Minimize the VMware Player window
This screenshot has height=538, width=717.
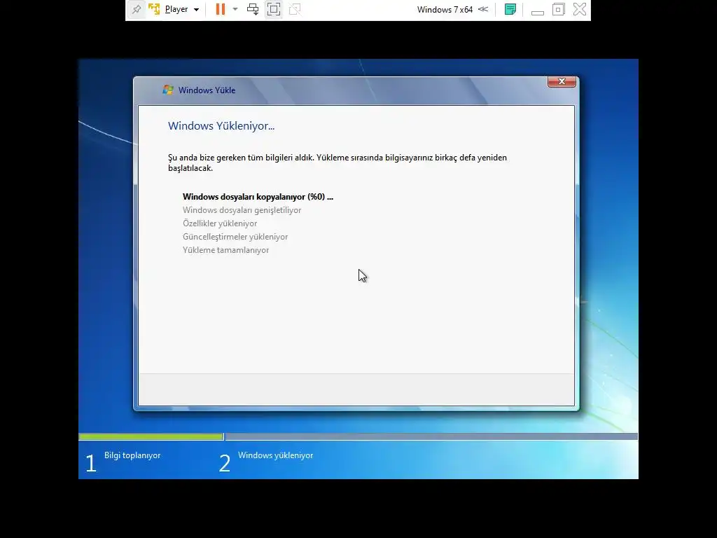pyautogui.click(x=537, y=13)
